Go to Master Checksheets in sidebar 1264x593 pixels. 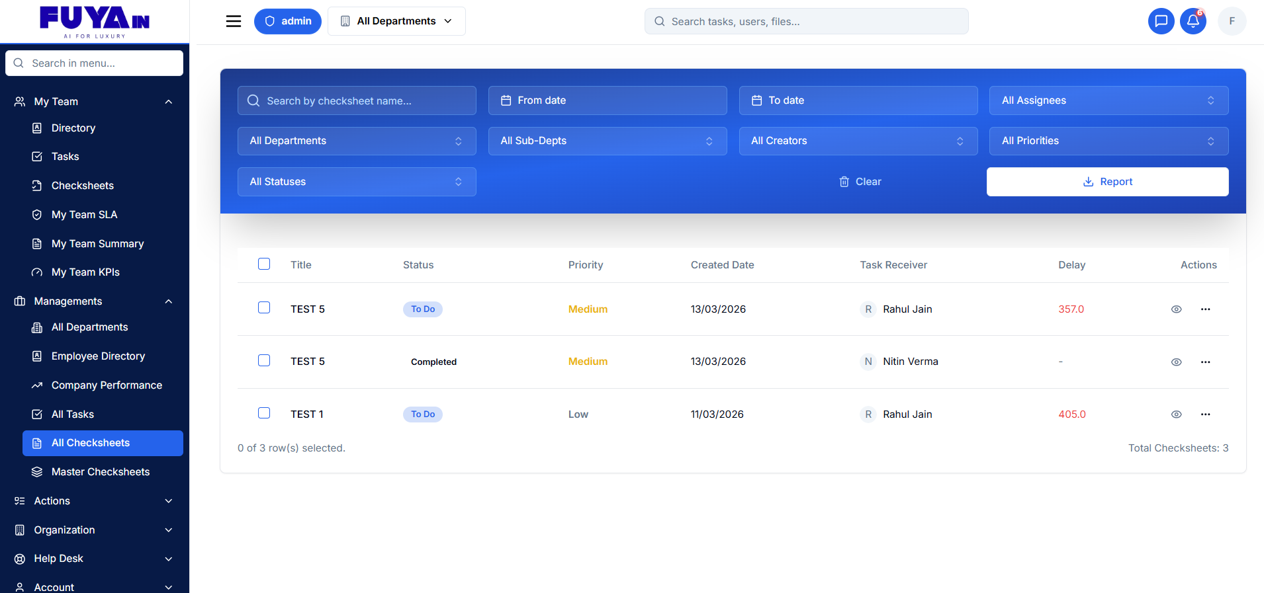click(x=100, y=472)
